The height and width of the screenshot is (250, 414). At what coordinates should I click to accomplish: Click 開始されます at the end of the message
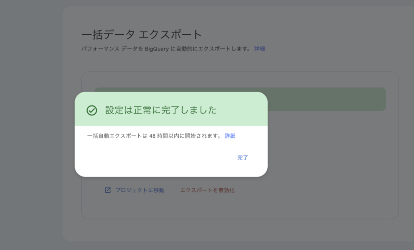(x=206, y=136)
